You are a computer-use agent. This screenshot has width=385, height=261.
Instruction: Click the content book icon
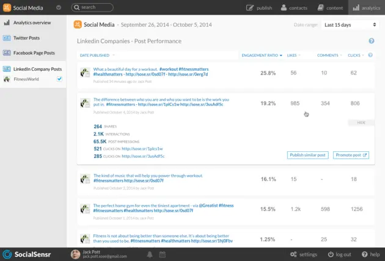coord(320,7)
